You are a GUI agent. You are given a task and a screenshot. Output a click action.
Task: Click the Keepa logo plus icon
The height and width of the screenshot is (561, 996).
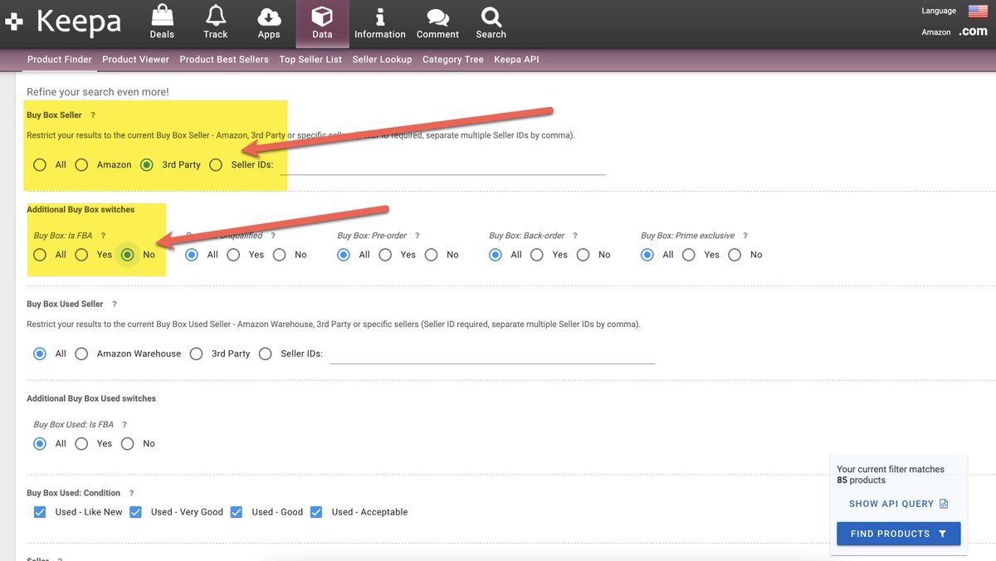(13, 22)
